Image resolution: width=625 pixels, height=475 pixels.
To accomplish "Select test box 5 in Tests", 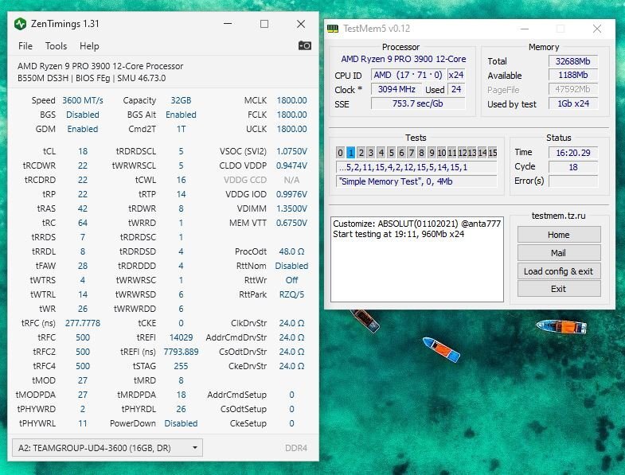I will [x=392, y=153].
